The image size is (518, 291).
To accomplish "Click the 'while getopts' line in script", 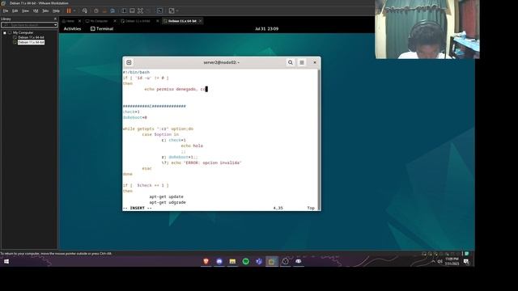I will tap(158, 129).
